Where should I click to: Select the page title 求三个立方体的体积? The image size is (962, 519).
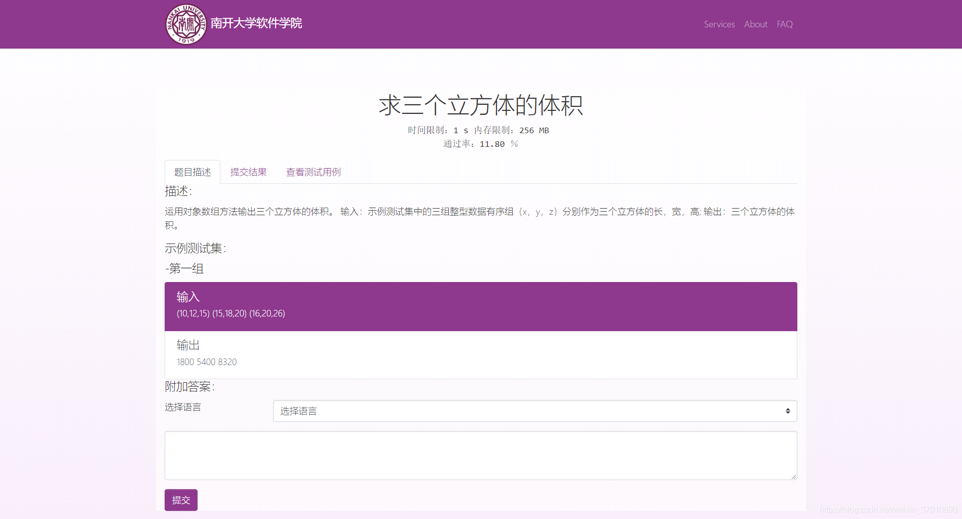coord(481,105)
